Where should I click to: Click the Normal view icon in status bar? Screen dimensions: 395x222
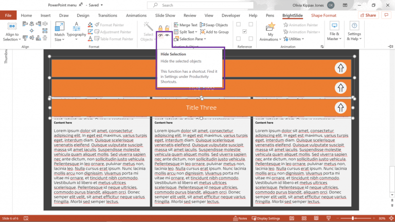(292, 218)
